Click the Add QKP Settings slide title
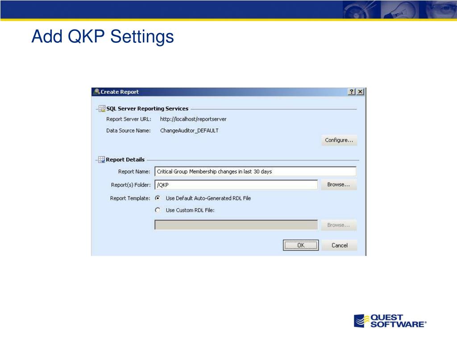This screenshot has width=457, height=343. tap(103, 37)
